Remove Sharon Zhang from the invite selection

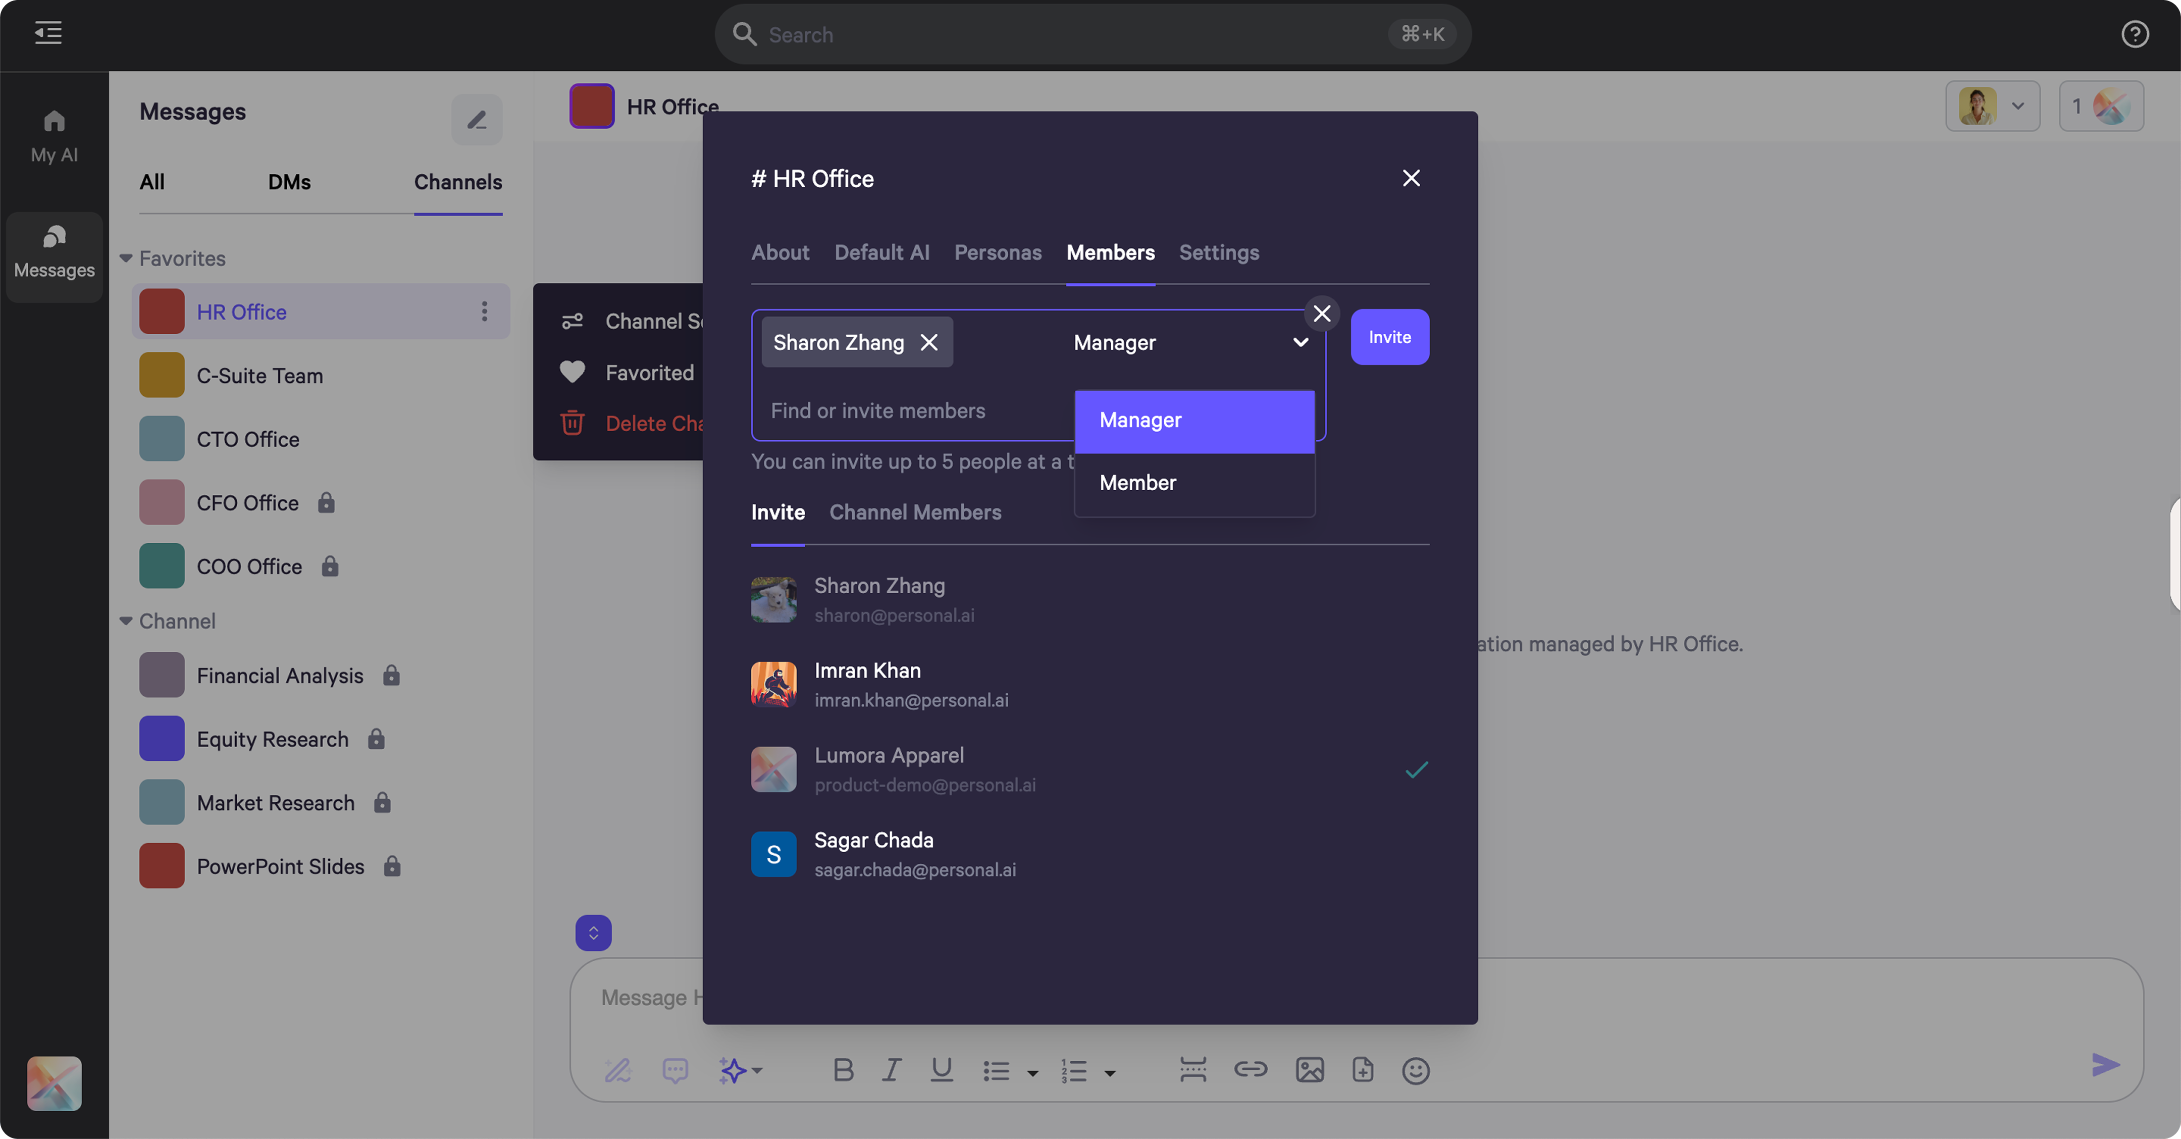pos(929,342)
